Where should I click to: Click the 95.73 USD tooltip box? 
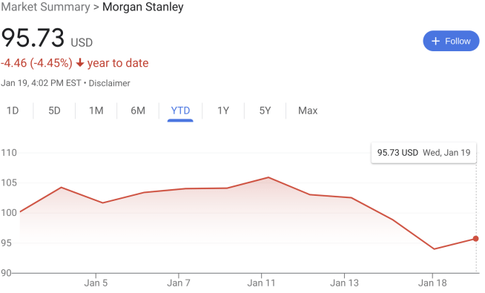coord(423,153)
